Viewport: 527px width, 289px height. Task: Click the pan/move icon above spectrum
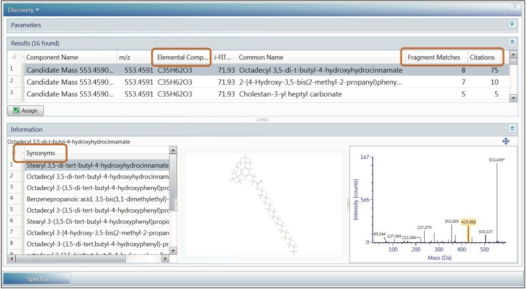click(x=506, y=141)
